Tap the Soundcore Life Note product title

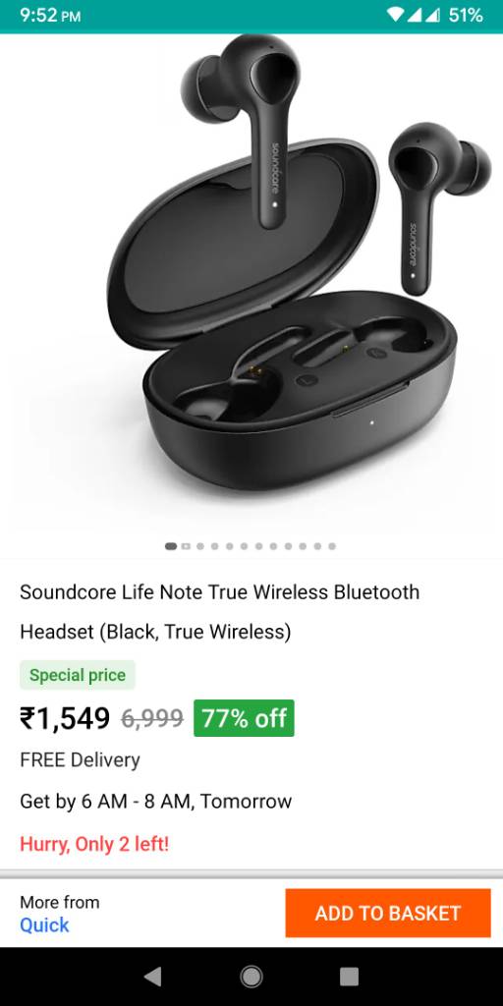(219, 612)
